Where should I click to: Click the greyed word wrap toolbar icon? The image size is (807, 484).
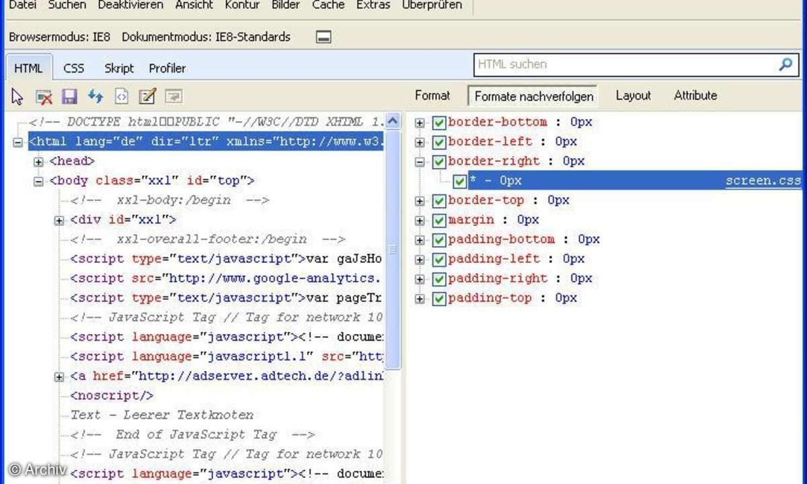click(173, 97)
